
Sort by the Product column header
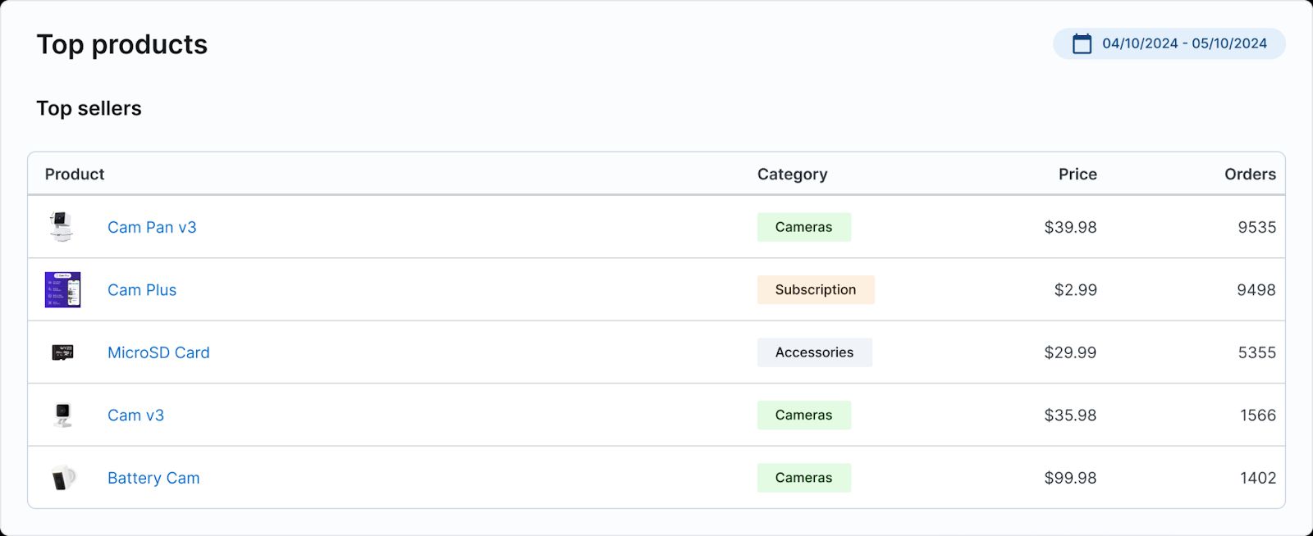(x=75, y=174)
